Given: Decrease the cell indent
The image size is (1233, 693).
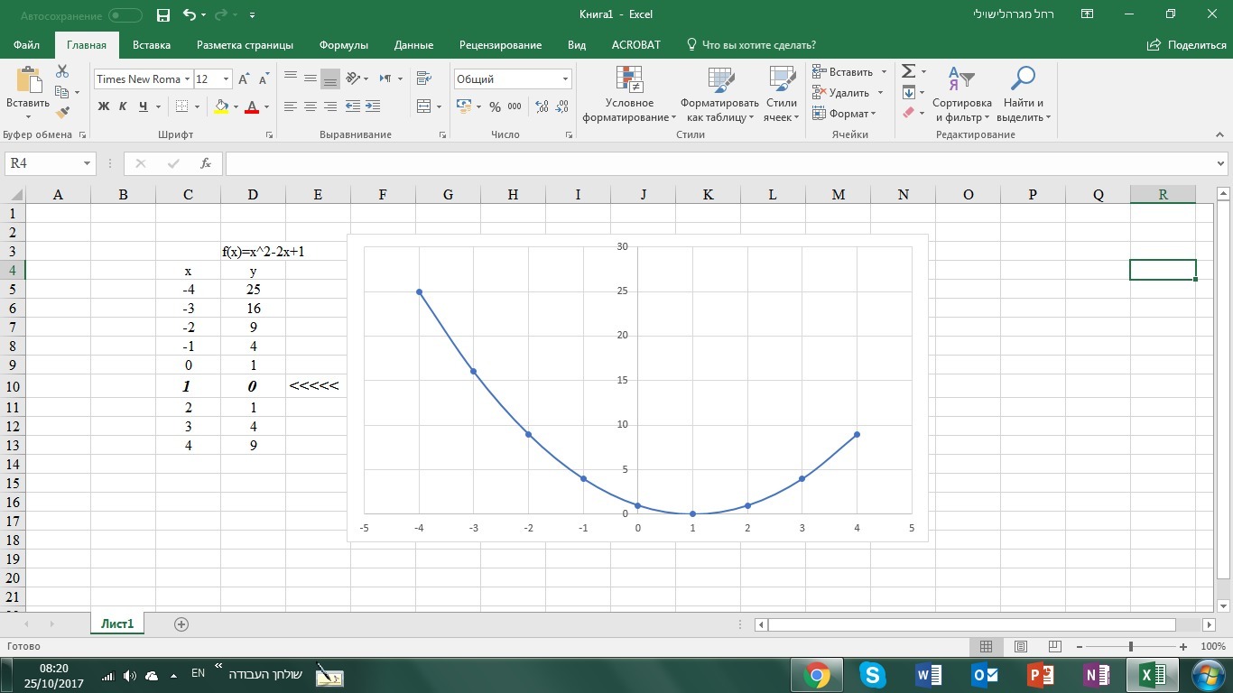Looking at the screenshot, I should 353,106.
